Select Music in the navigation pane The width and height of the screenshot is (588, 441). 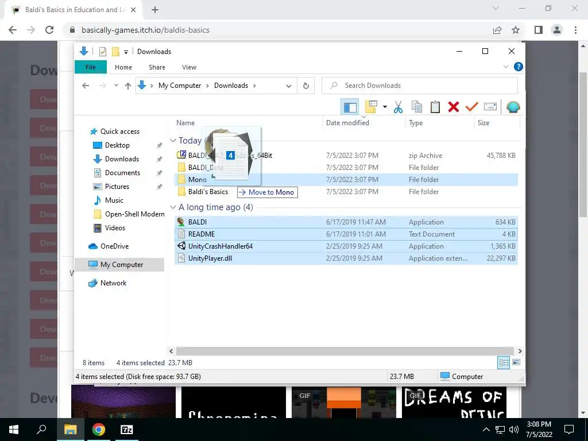[114, 200]
